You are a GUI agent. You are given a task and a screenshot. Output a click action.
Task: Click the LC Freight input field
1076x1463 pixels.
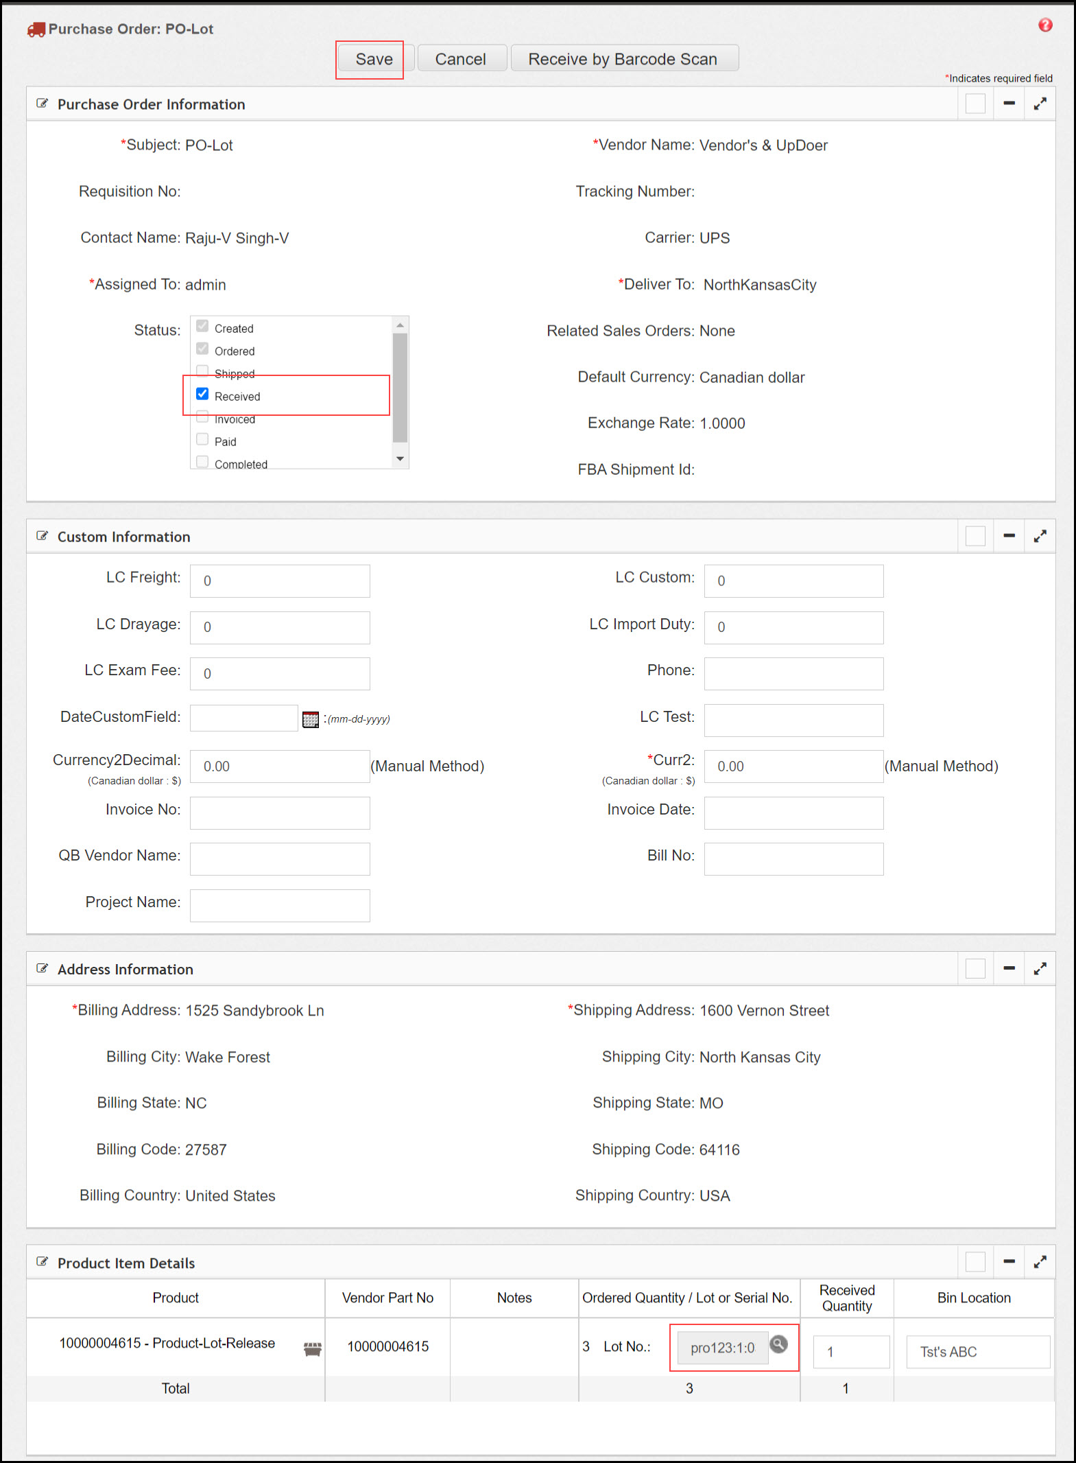tap(280, 581)
